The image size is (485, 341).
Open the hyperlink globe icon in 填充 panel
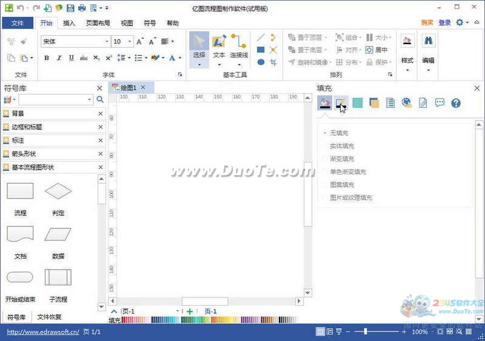[406, 102]
